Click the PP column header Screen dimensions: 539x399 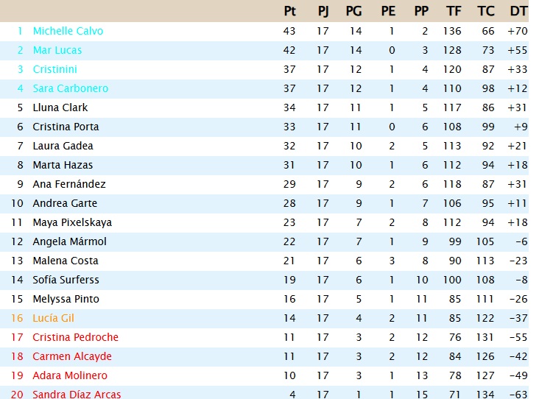421,11
